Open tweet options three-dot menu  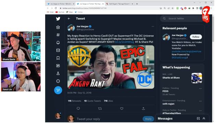[153, 26]
